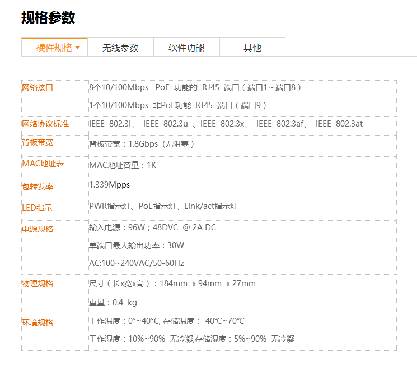The height and width of the screenshot is (373, 417).
Task: Click the 环境规格 row label
Action: [x=38, y=323]
